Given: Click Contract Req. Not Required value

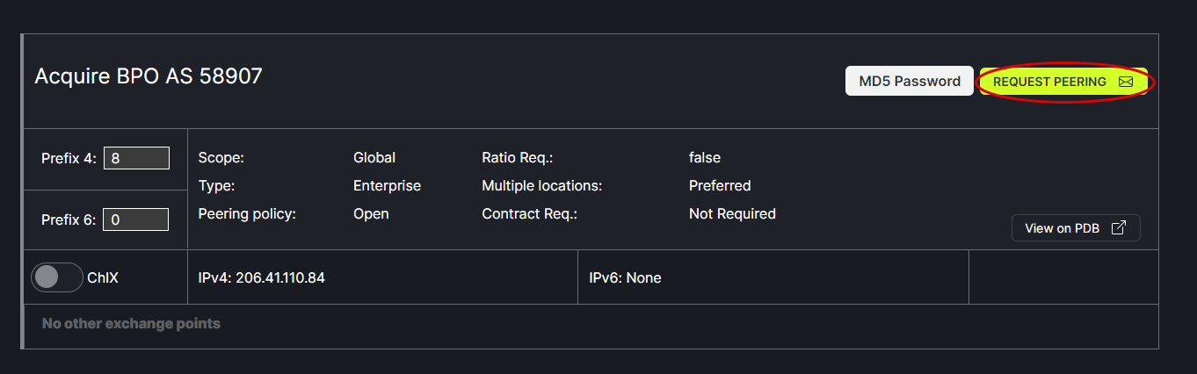Looking at the screenshot, I should (732, 213).
